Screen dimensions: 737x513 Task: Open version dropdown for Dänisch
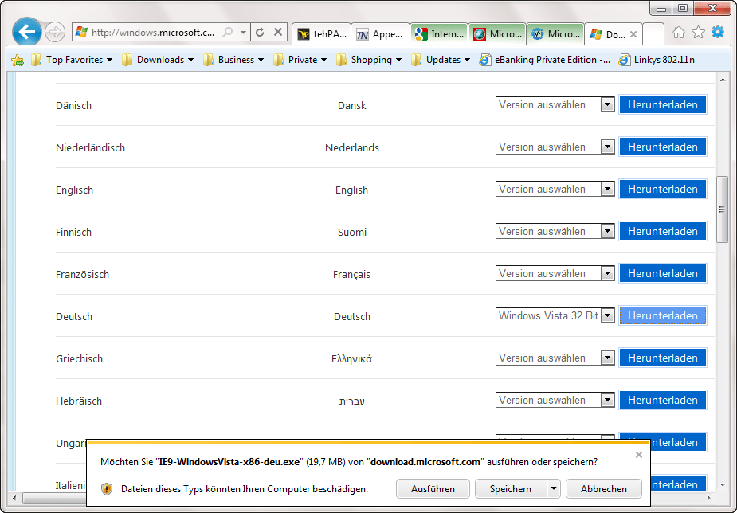(607, 104)
